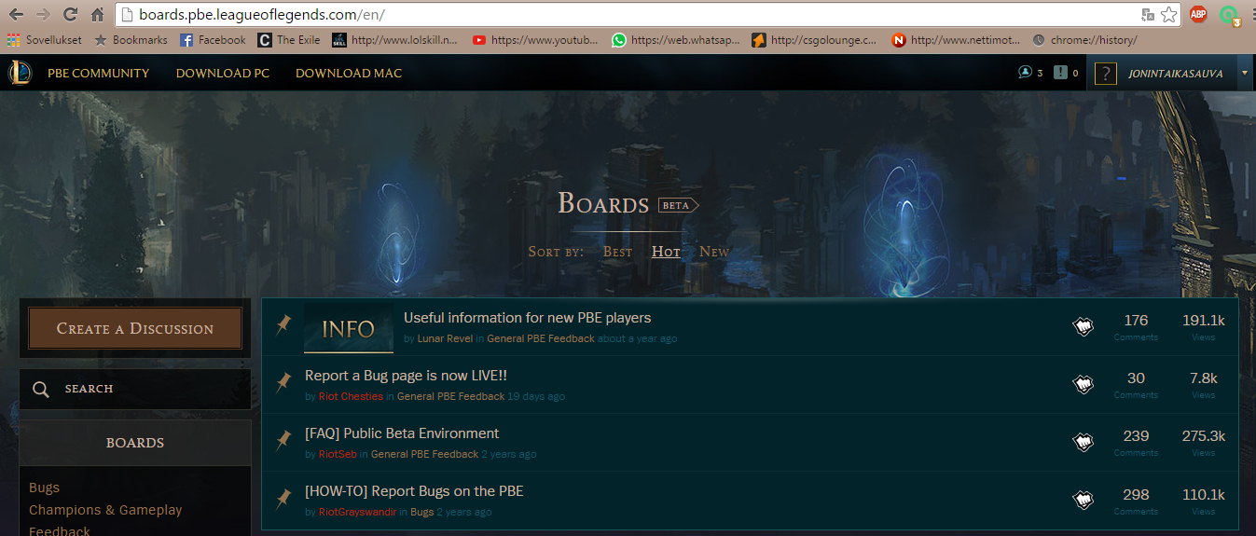Click the 176 Comments count
The width and height of the screenshot is (1256, 536).
(1136, 326)
